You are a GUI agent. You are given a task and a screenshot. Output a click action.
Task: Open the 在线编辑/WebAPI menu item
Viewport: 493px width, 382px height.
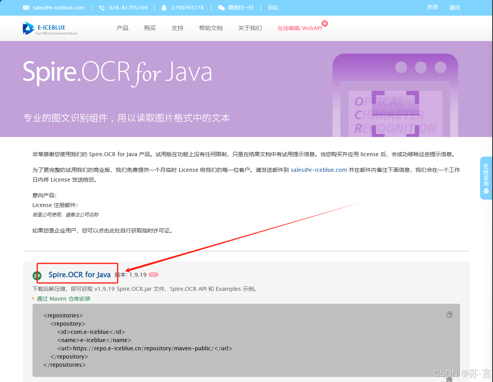click(x=299, y=28)
